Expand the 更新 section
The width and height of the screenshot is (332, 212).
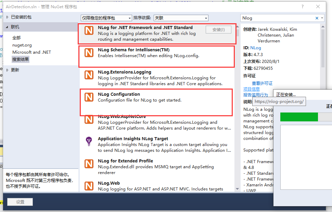click(7, 70)
